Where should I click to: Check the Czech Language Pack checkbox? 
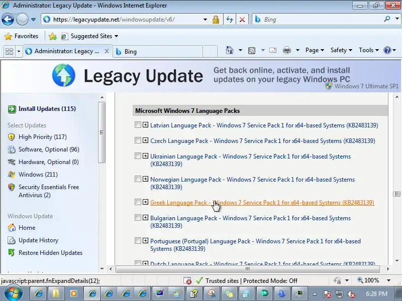tap(138, 140)
